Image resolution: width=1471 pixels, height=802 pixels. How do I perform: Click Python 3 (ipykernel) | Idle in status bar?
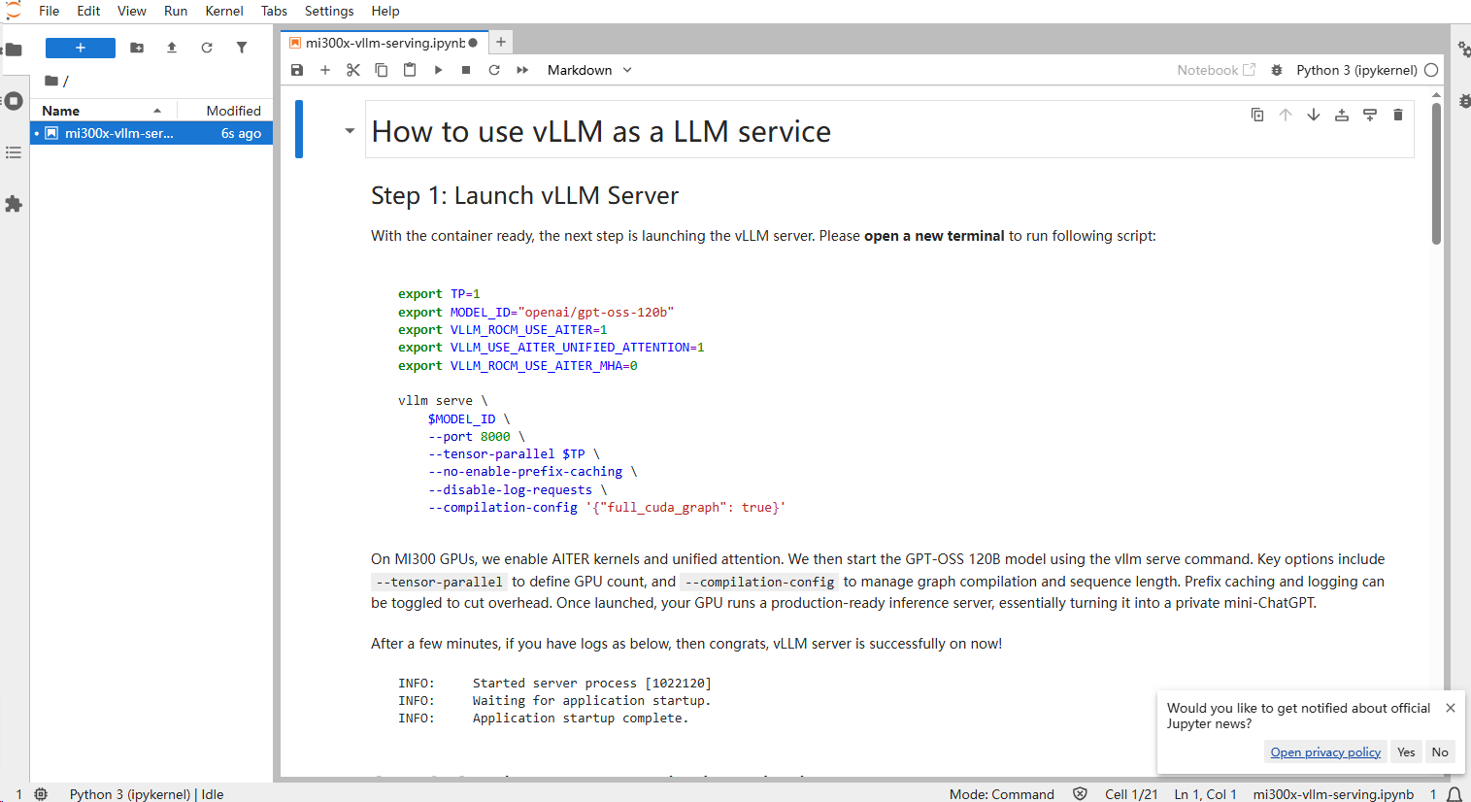click(147, 794)
